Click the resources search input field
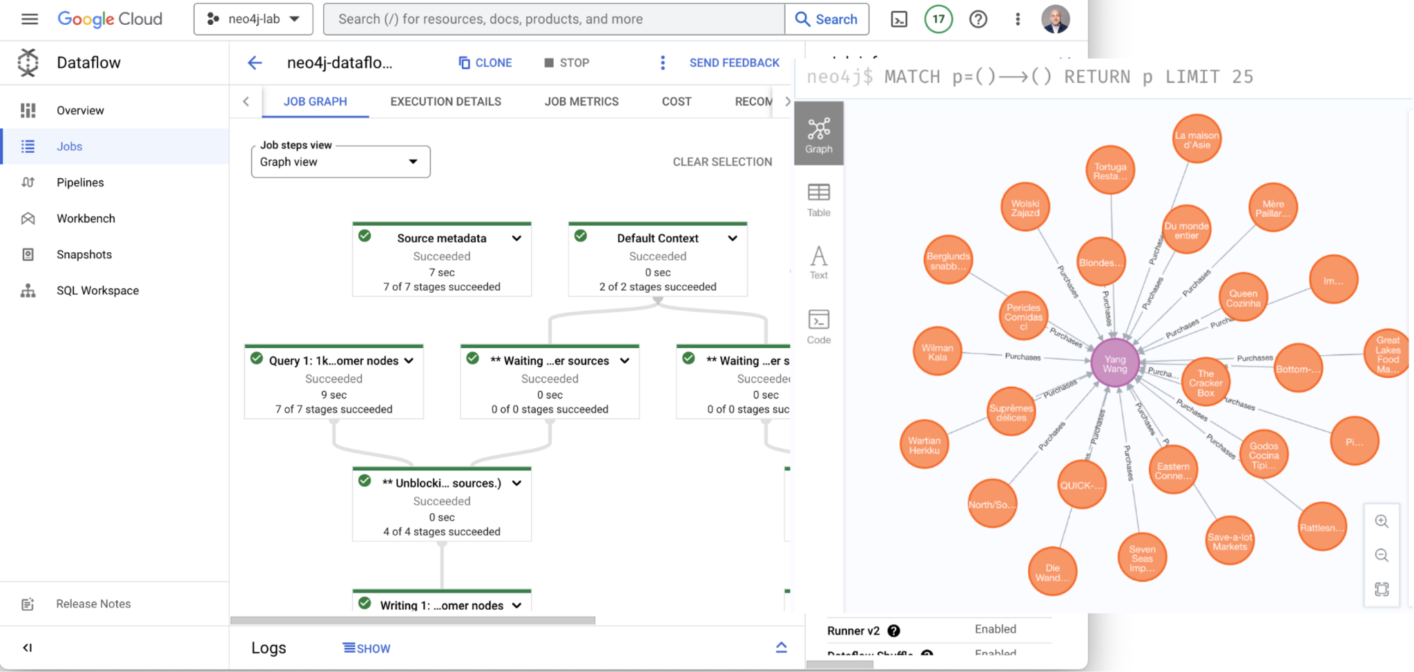This screenshot has height=672, width=1414. [554, 19]
